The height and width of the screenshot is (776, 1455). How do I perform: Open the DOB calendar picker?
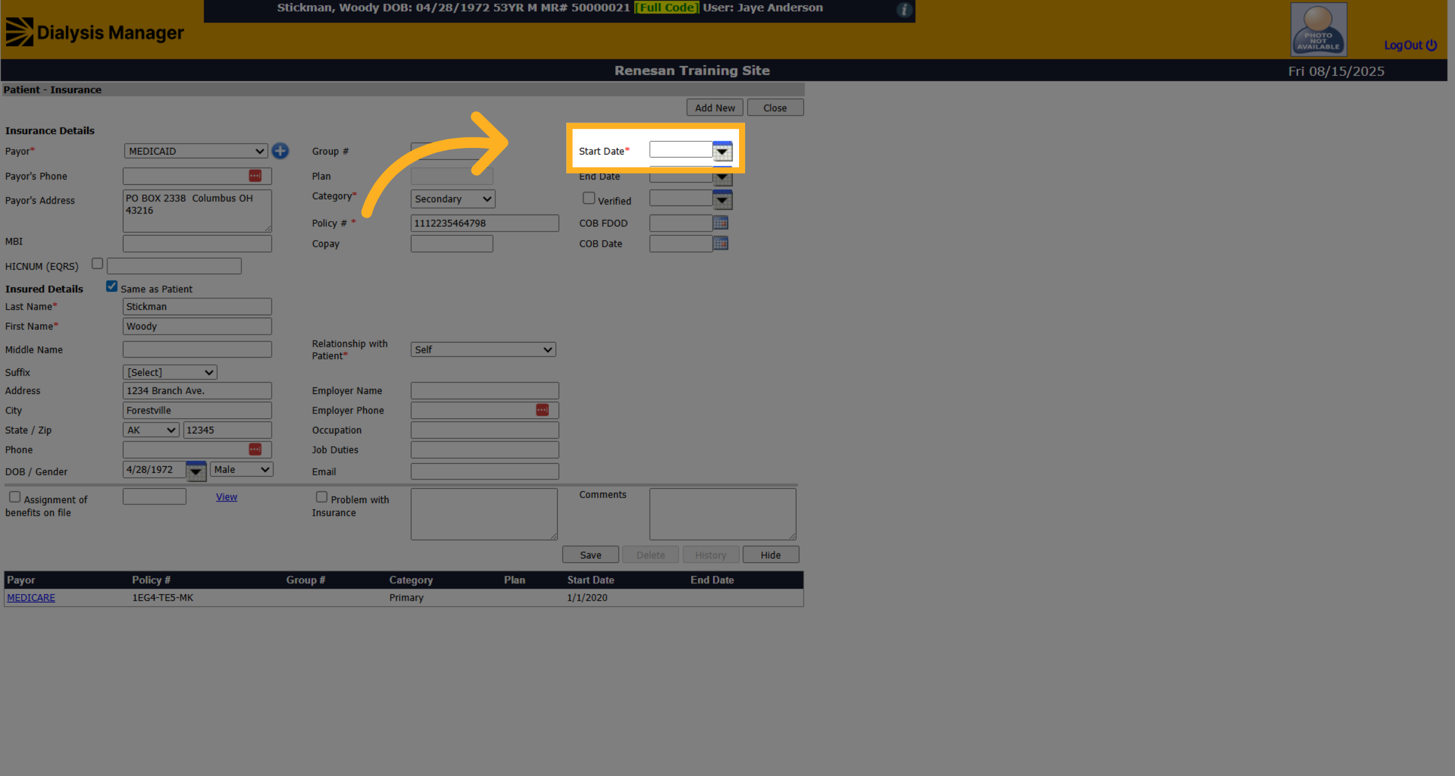[196, 470]
